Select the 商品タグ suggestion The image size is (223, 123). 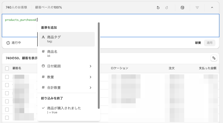point(67,39)
